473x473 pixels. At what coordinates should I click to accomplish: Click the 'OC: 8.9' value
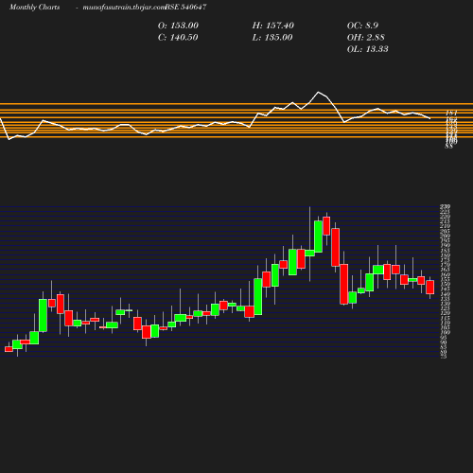pyautogui.click(x=362, y=26)
